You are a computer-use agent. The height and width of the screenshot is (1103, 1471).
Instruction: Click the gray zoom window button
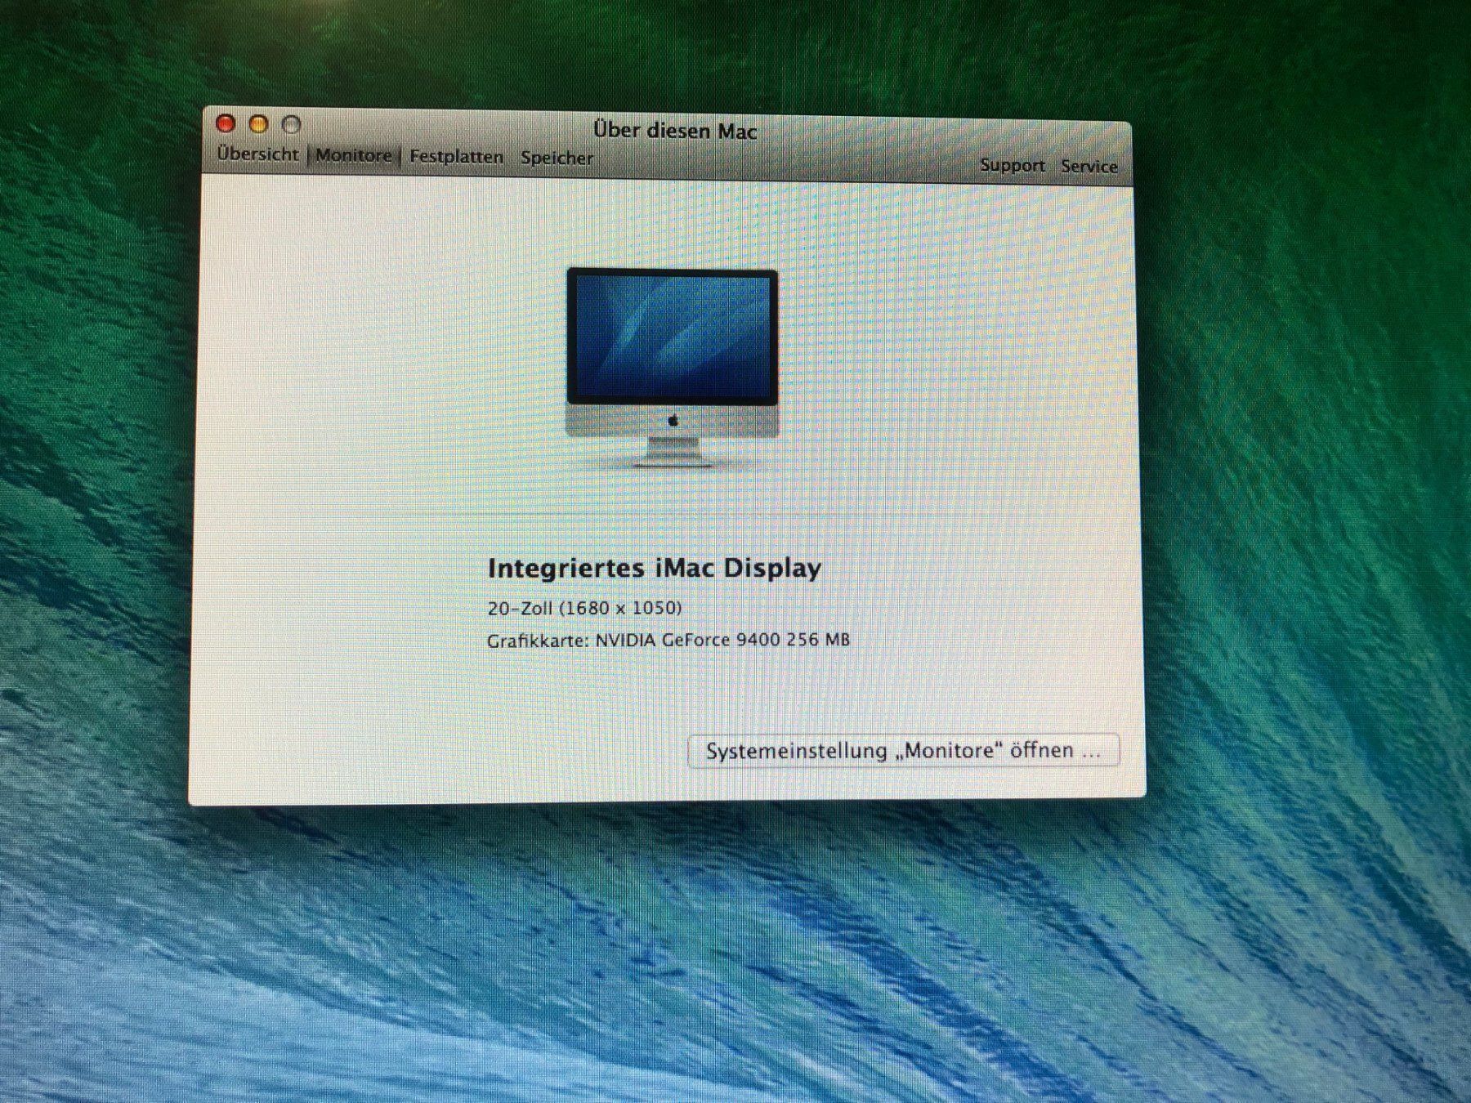pyautogui.click(x=291, y=125)
